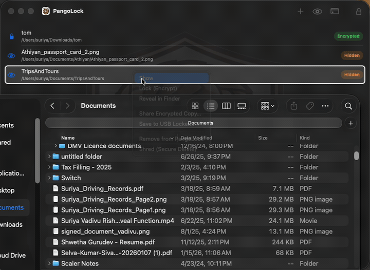The height and width of the screenshot is (270, 370).
Task: Click the plus add button in PangoLock
Action: 301,11
